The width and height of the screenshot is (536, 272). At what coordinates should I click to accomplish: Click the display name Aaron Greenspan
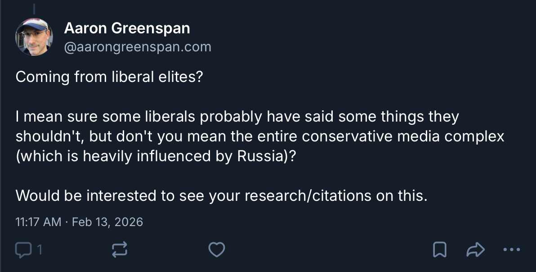pos(127,28)
